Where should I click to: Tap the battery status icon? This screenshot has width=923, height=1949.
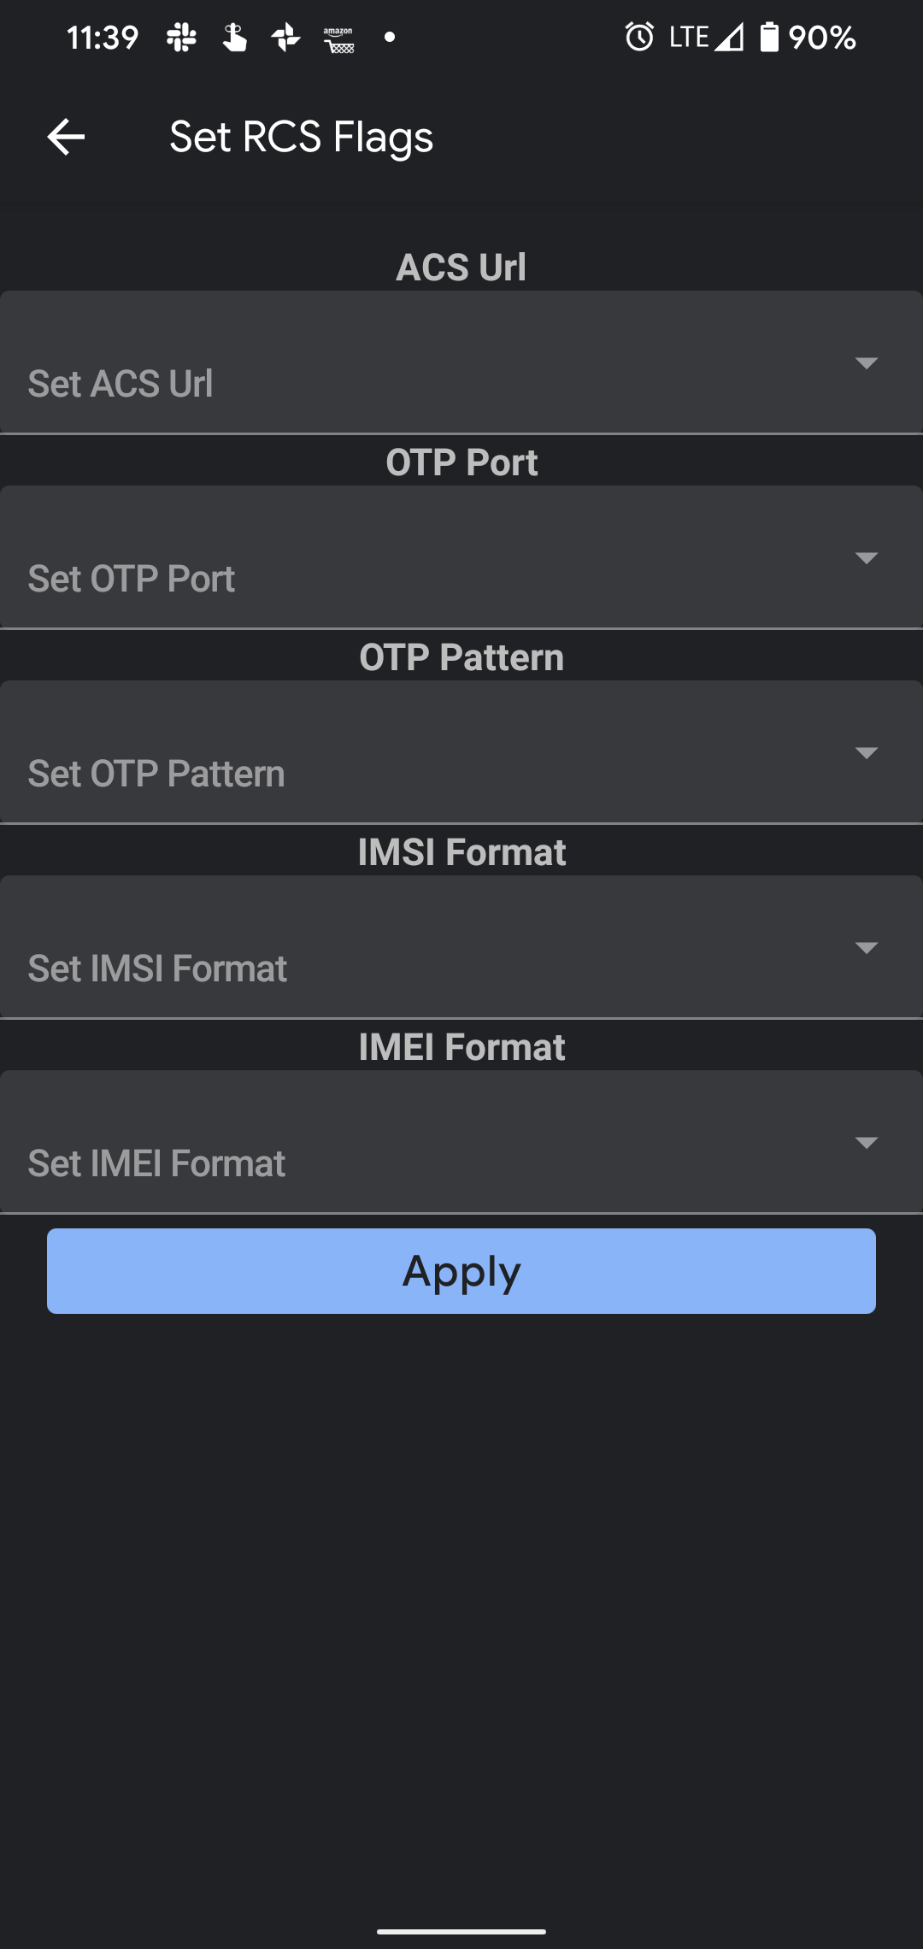tap(769, 37)
